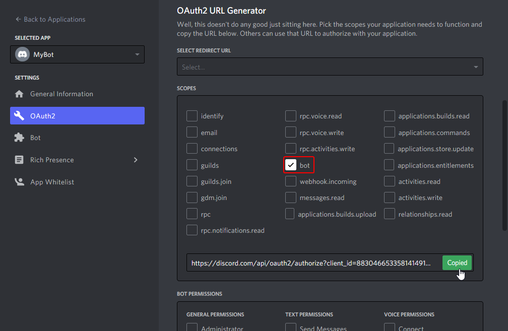Check the guilds.join scope
Screen dimensions: 508x331
(x=192, y=181)
